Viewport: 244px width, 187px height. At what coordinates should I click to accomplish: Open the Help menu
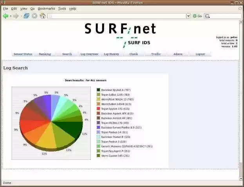coord(73,9)
